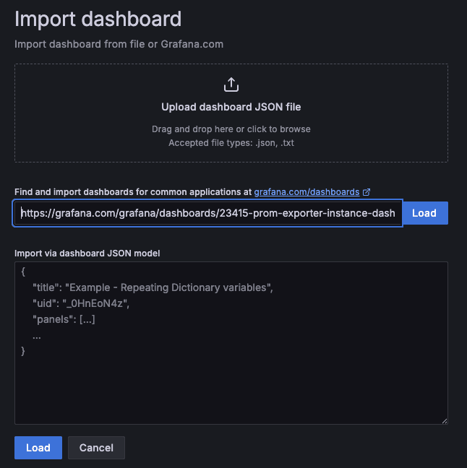Image resolution: width=467 pixels, height=468 pixels.
Task: Click the external link icon beside grafana.com/dashboards
Action: (x=367, y=192)
